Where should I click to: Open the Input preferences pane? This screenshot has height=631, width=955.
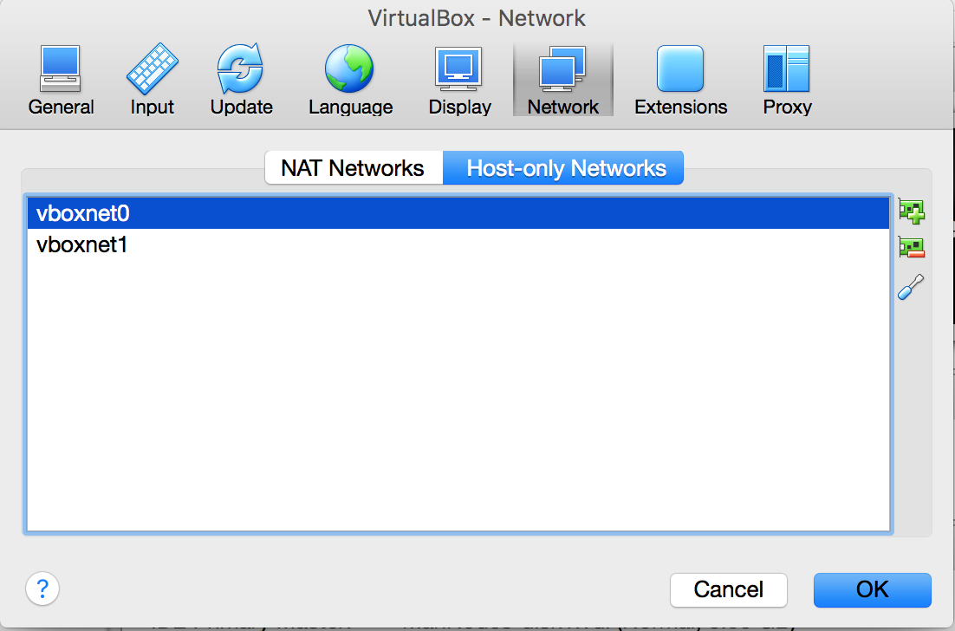[152, 80]
